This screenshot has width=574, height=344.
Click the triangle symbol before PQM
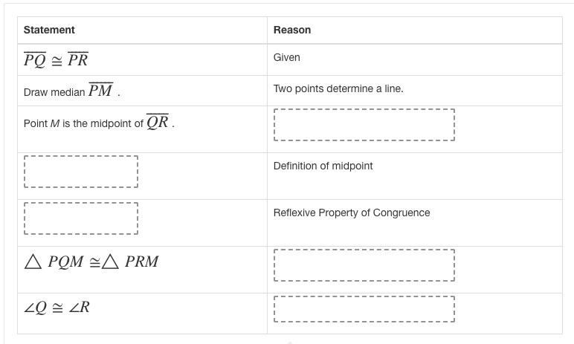(x=33, y=262)
